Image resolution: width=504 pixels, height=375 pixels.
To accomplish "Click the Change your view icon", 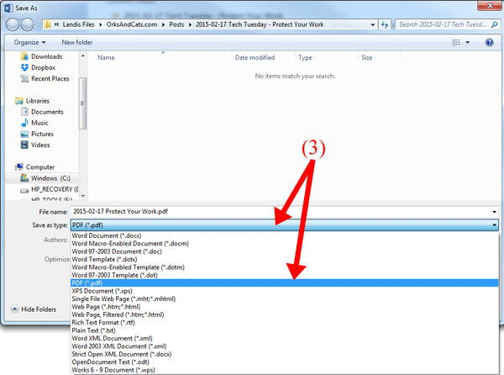I will [456, 42].
